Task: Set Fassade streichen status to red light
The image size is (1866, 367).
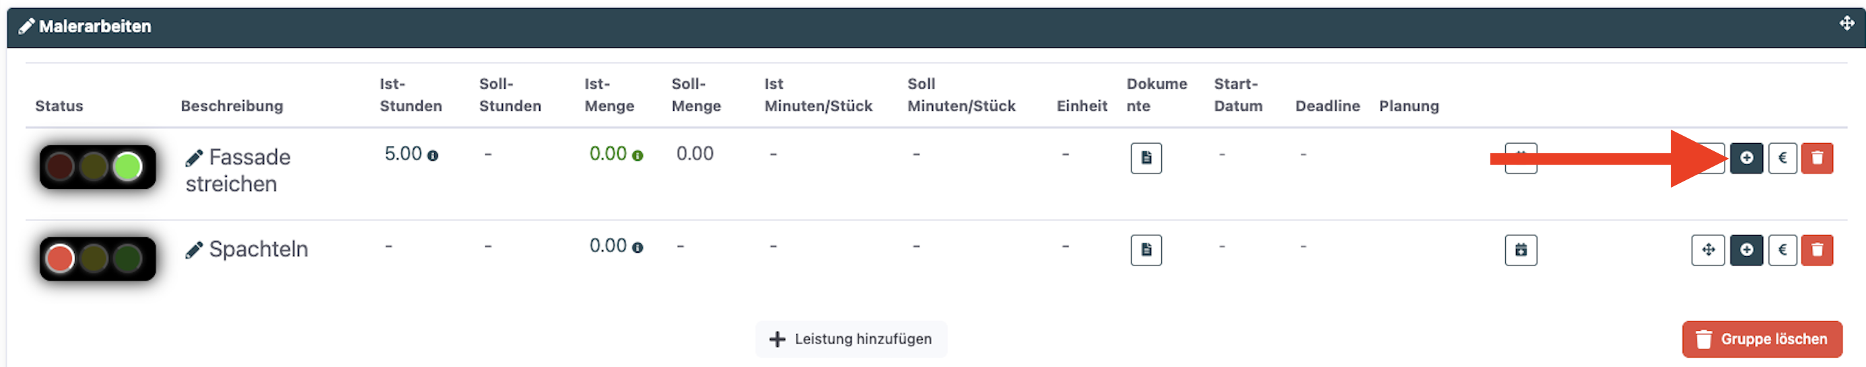Action: pyautogui.click(x=60, y=167)
